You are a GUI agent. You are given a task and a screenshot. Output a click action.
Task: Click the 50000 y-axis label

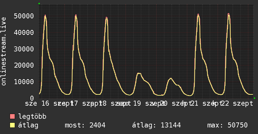tap(24, 16)
